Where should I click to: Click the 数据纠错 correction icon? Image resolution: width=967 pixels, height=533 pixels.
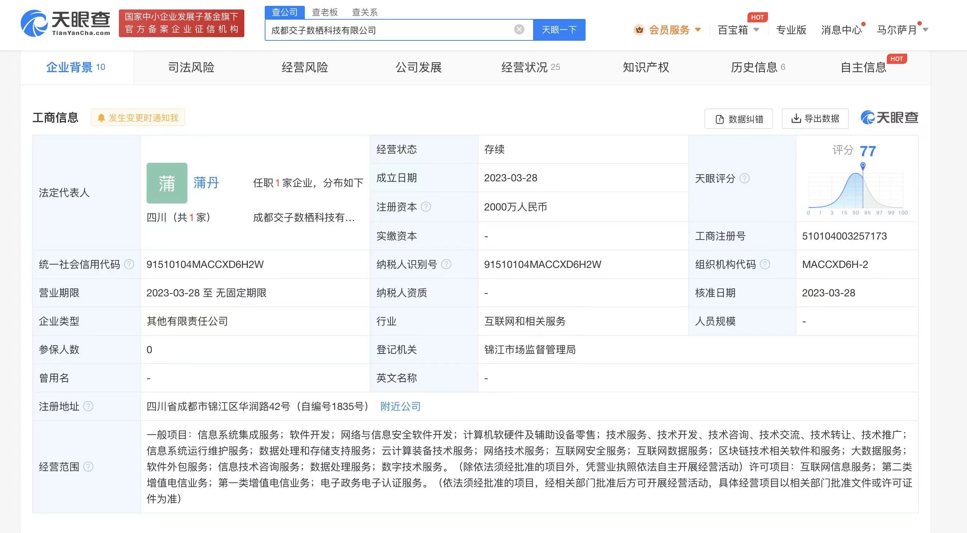pos(719,118)
